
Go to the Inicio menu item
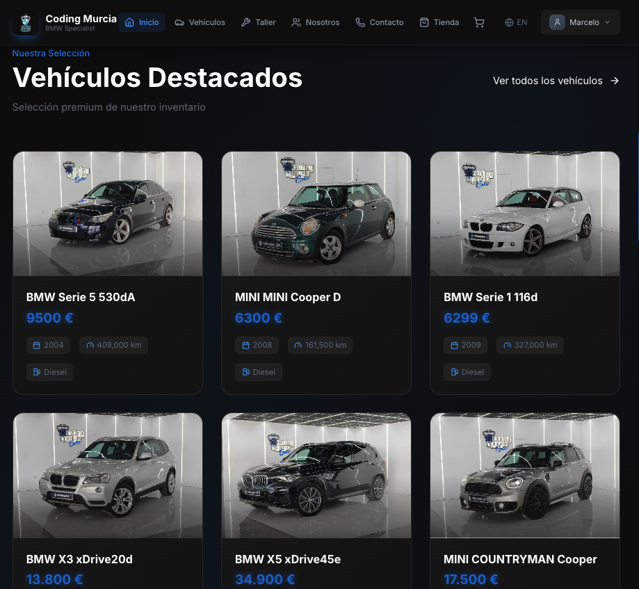[142, 22]
